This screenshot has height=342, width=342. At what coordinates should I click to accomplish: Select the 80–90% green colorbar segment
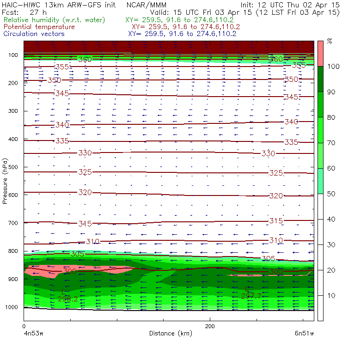(320, 104)
